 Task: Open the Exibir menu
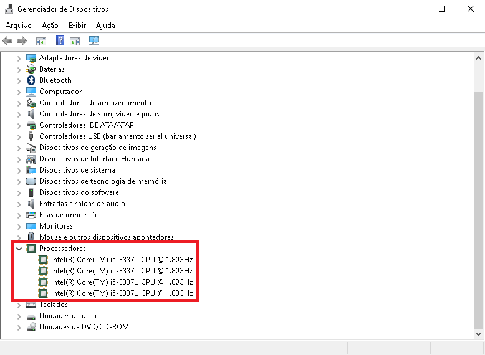[77, 26]
